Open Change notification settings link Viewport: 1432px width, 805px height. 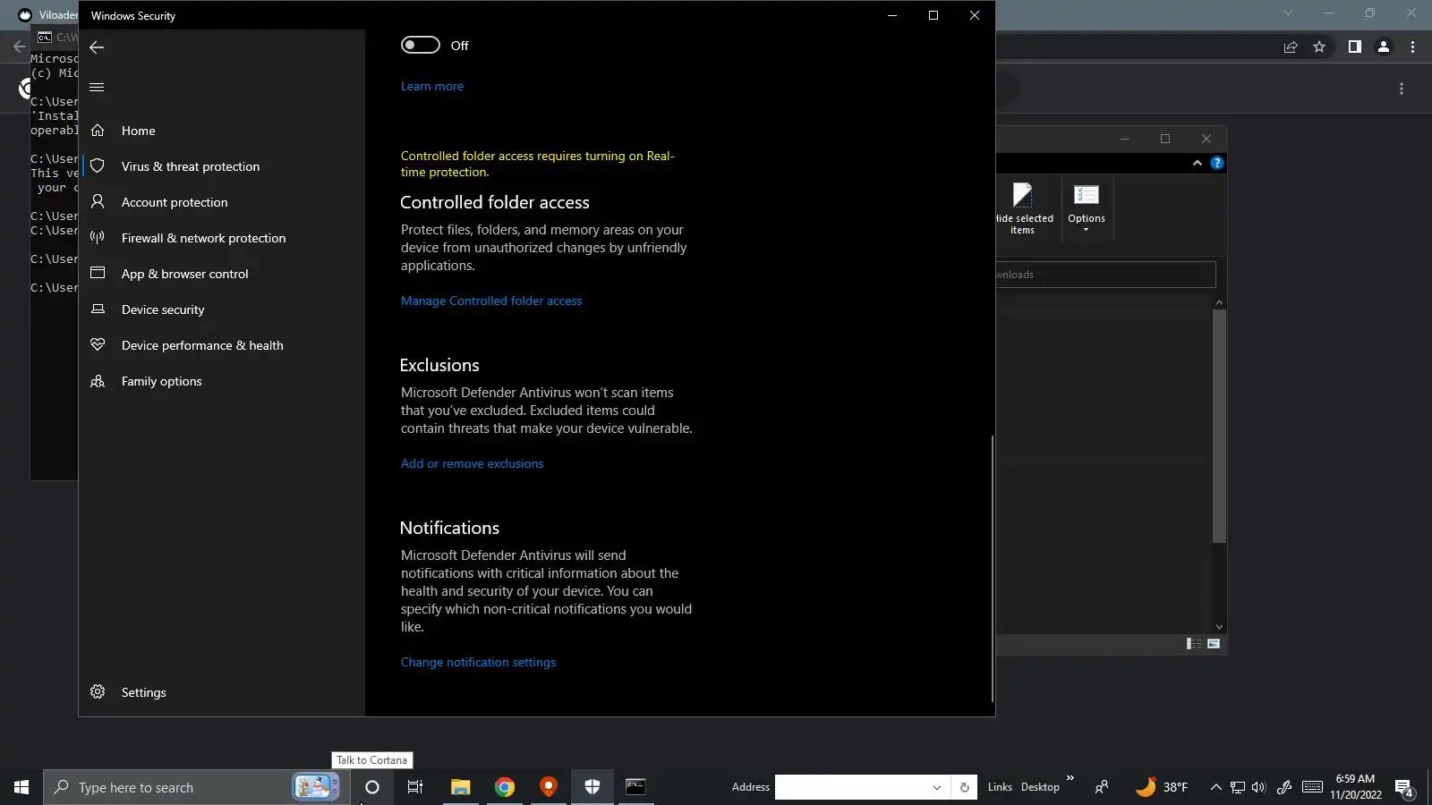click(x=479, y=663)
